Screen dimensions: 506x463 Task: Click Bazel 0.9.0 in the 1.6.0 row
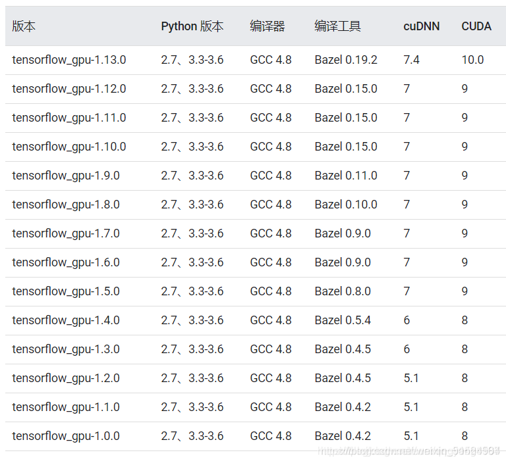343,262
